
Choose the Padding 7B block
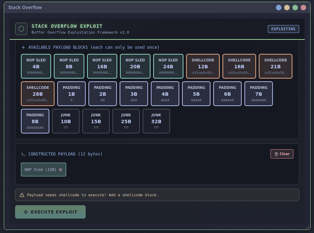pyautogui.click(x=258, y=94)
